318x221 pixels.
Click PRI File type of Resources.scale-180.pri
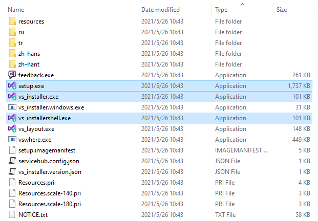tap(225, 204)
